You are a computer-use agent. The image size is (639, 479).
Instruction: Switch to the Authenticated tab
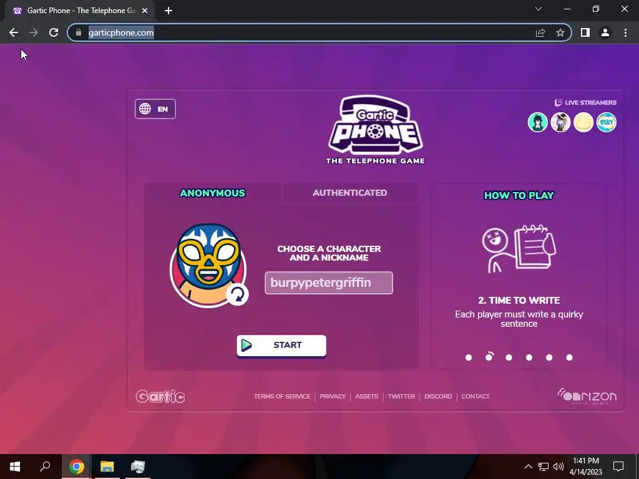[349, 193]
